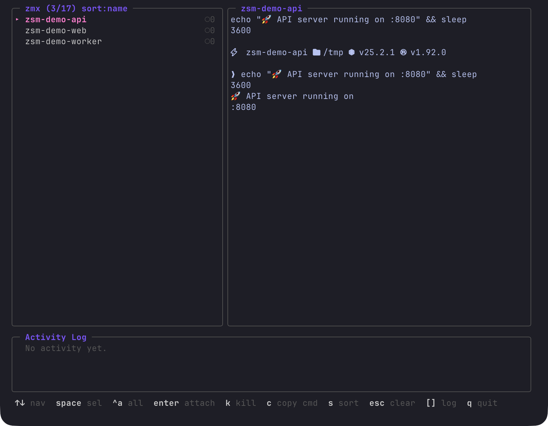Click the Activity Log panel title
Screen dimensions: 548x426
(56, 337)
